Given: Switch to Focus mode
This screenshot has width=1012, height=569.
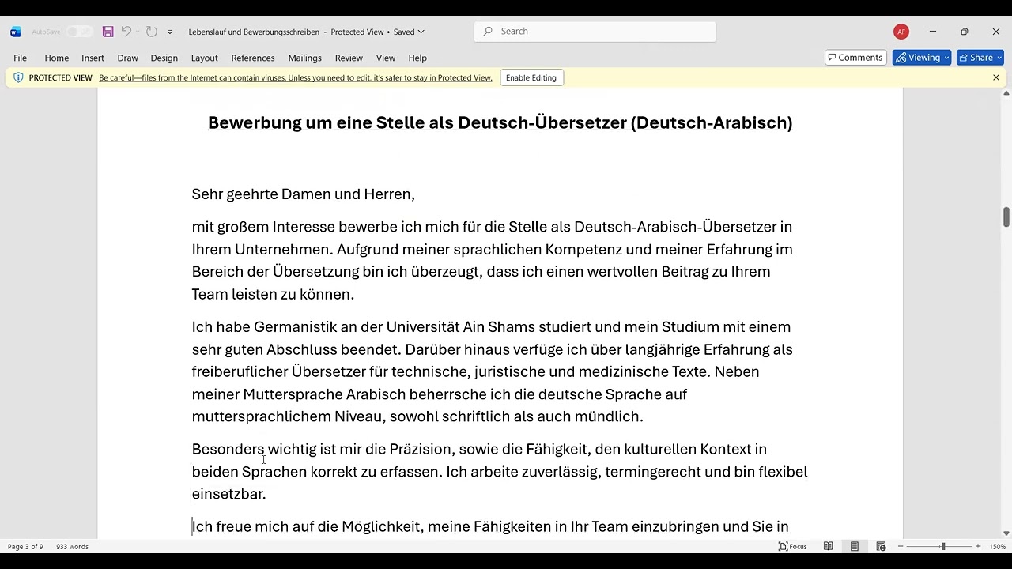Looking at the screenshot, I should (x=793, y=546).
